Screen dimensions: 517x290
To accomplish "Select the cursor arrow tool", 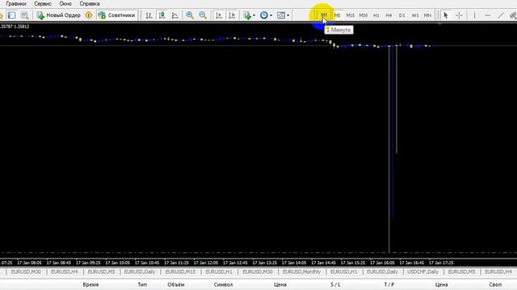I will pyautogui.click(x=446, y=15).
